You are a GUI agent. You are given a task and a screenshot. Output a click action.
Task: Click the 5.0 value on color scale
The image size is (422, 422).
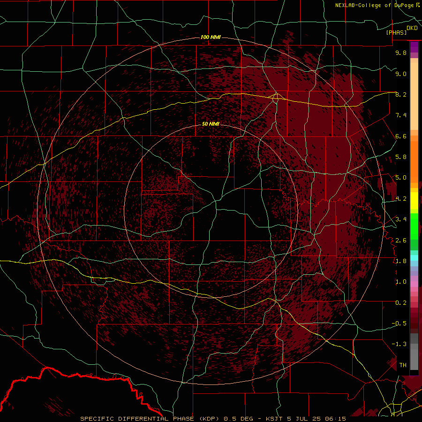click(401, 178)
